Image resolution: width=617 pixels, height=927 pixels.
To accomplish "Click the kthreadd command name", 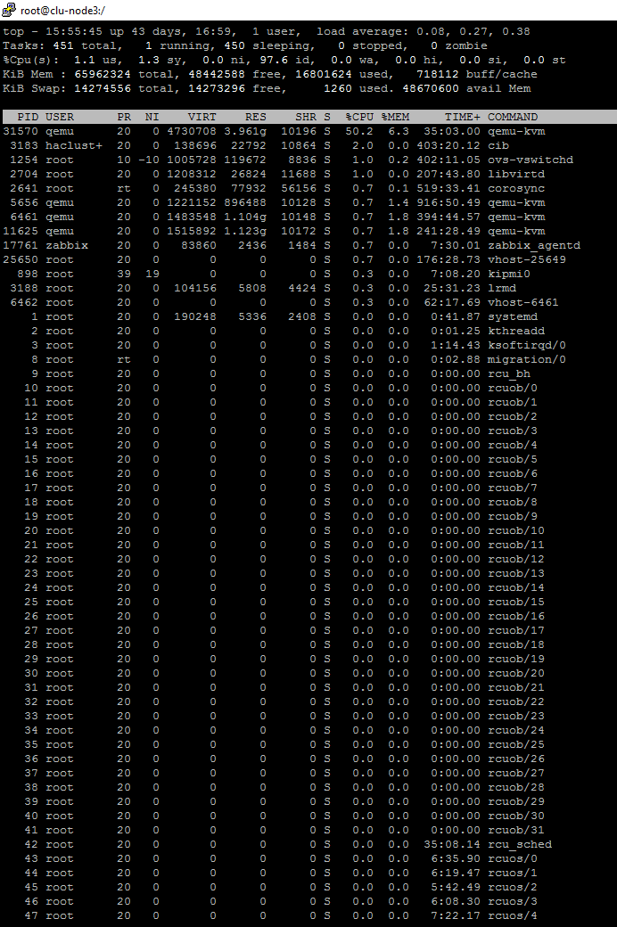I will [x=516, y=331].
